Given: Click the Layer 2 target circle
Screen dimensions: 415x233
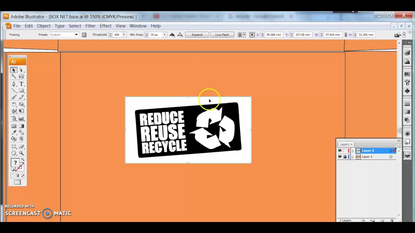Looking at the screenshot, I should (x=391, y=150).
